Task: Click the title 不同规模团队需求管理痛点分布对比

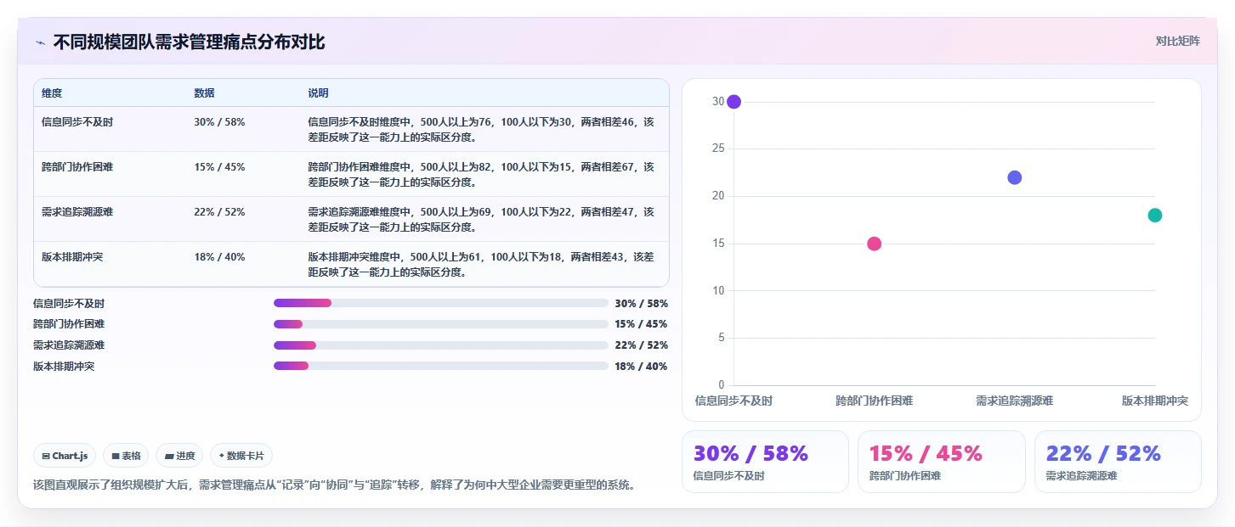Action: pos(189,42)
